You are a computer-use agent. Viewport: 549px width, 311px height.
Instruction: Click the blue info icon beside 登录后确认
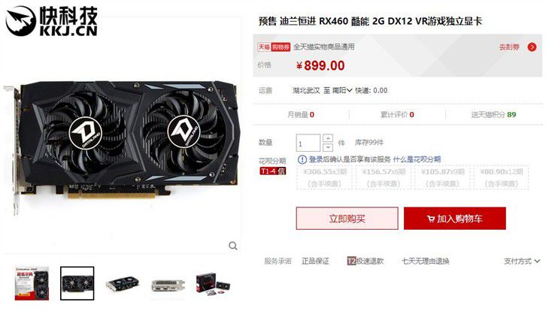pyautogui.click(x=302, y=159)
